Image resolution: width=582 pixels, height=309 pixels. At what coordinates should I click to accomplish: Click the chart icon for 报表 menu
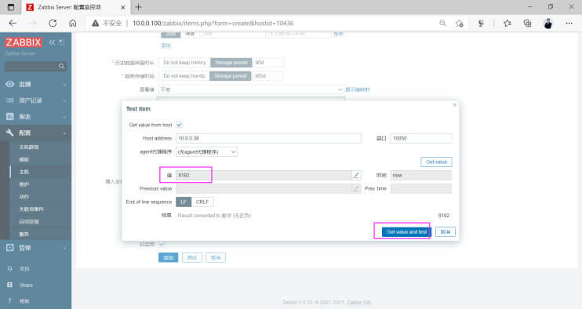10,117
